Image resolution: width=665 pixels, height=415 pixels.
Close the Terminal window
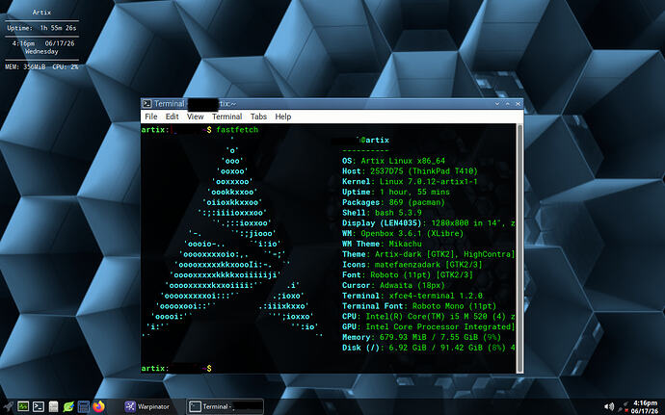518,103
